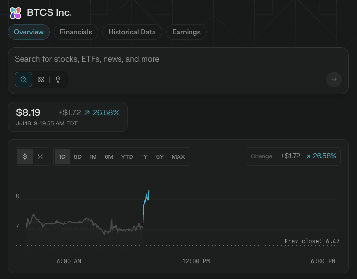357x279 pixels.
Task: Submit search with the arrow button
Action: point(334,79)
